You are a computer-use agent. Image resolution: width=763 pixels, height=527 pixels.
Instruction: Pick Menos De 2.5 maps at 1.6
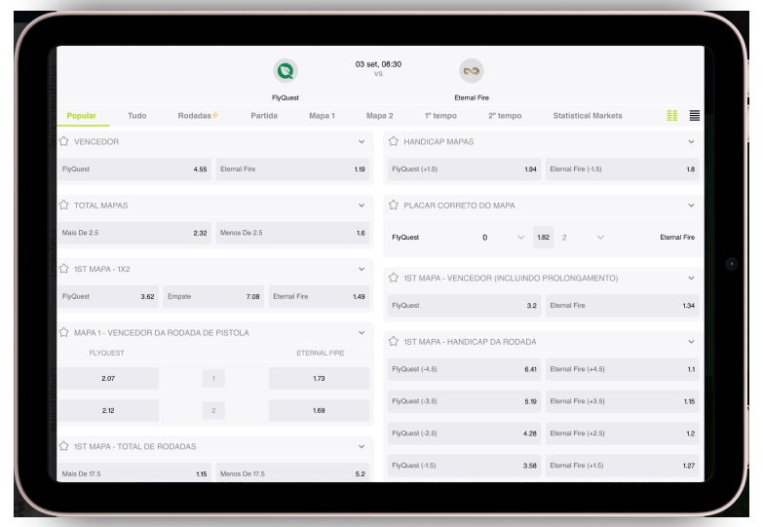[x=292, y=233]
